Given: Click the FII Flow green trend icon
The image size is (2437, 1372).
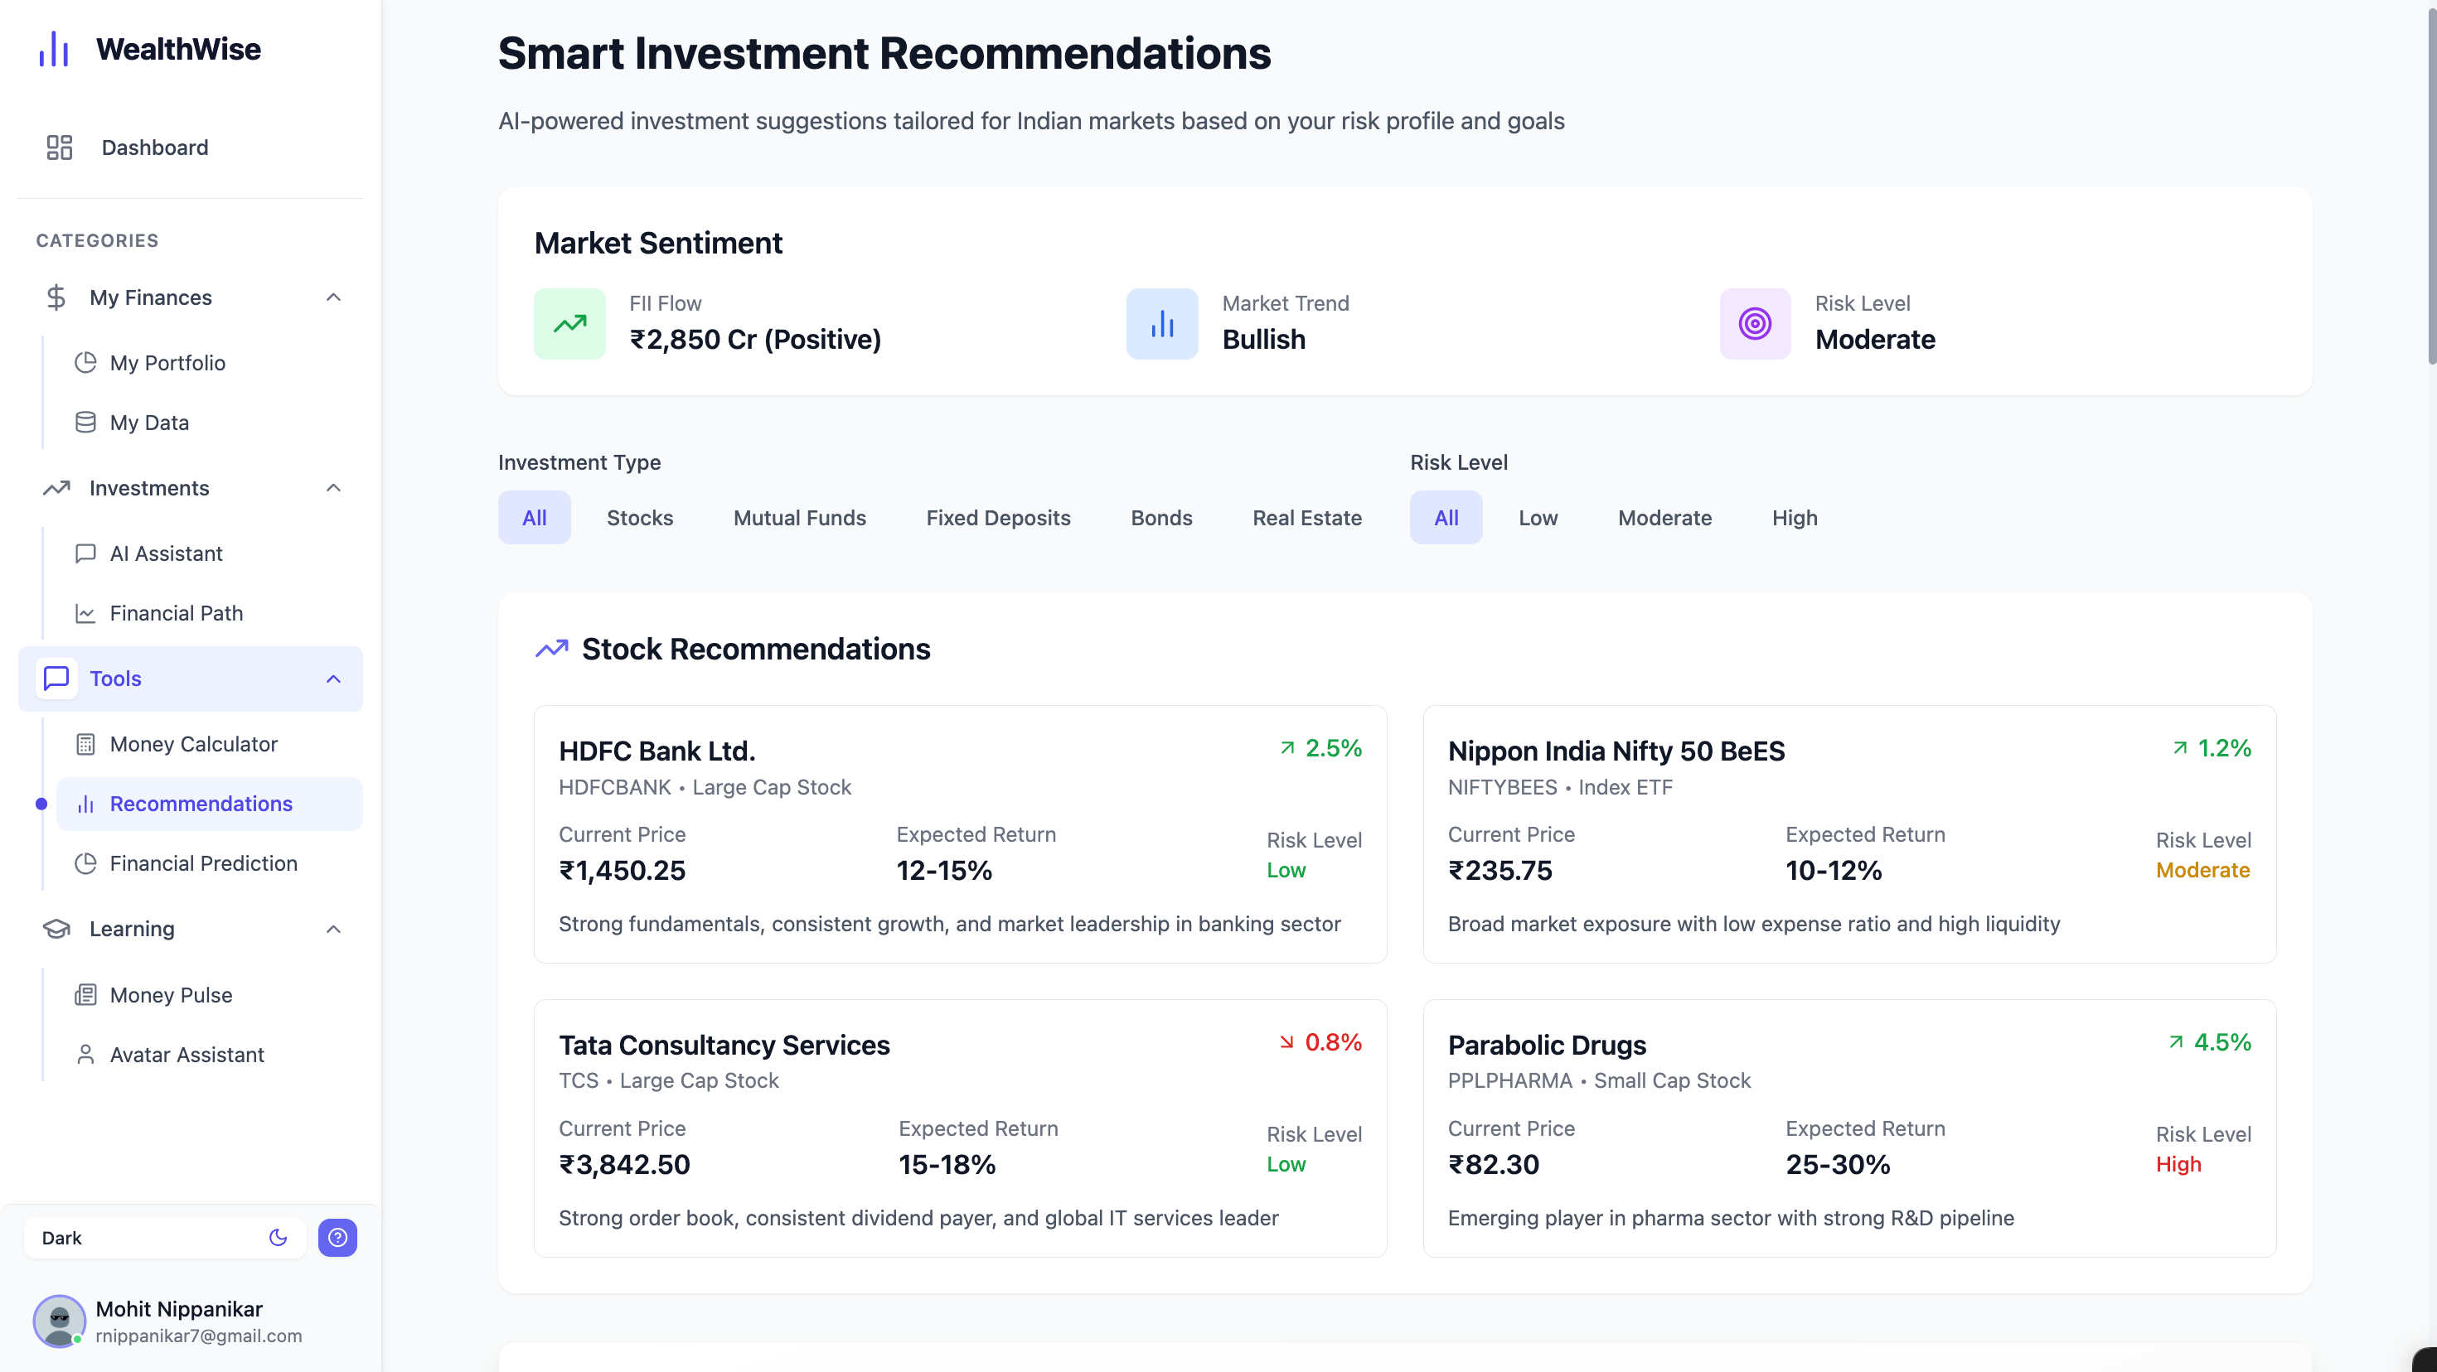Looking at the screenshot, I should pos(569,323).
